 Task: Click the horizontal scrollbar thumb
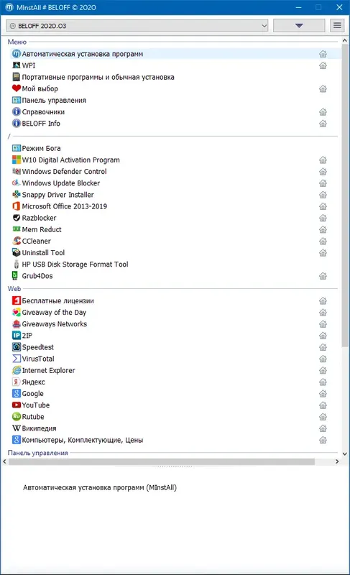162,461
